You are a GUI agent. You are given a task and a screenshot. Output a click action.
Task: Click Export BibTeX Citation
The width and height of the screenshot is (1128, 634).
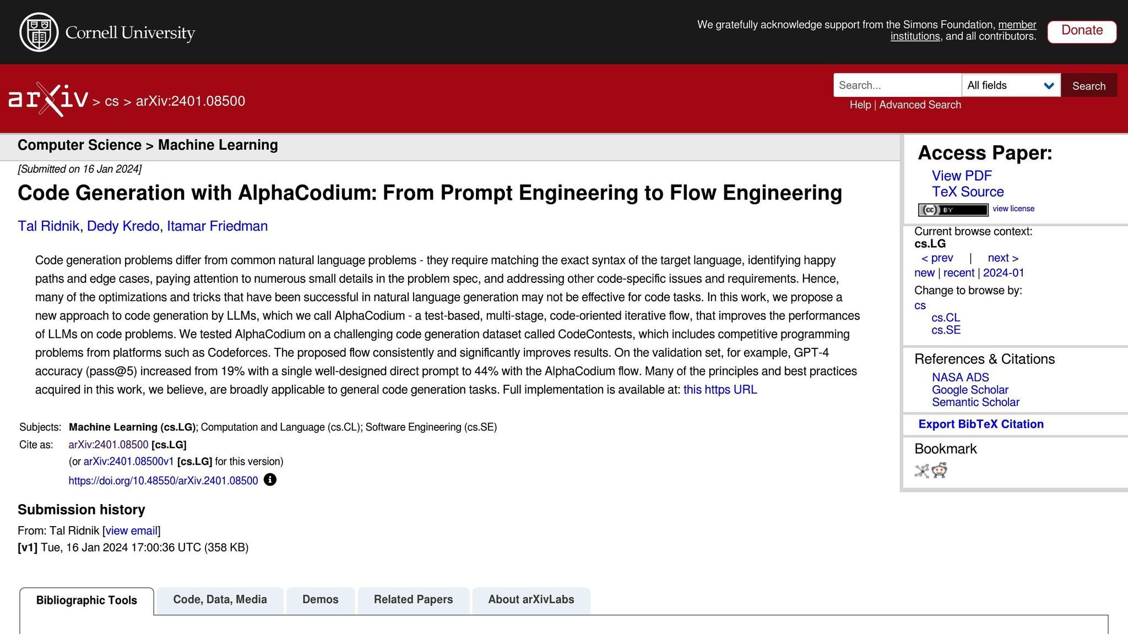[x=981, y=424]
